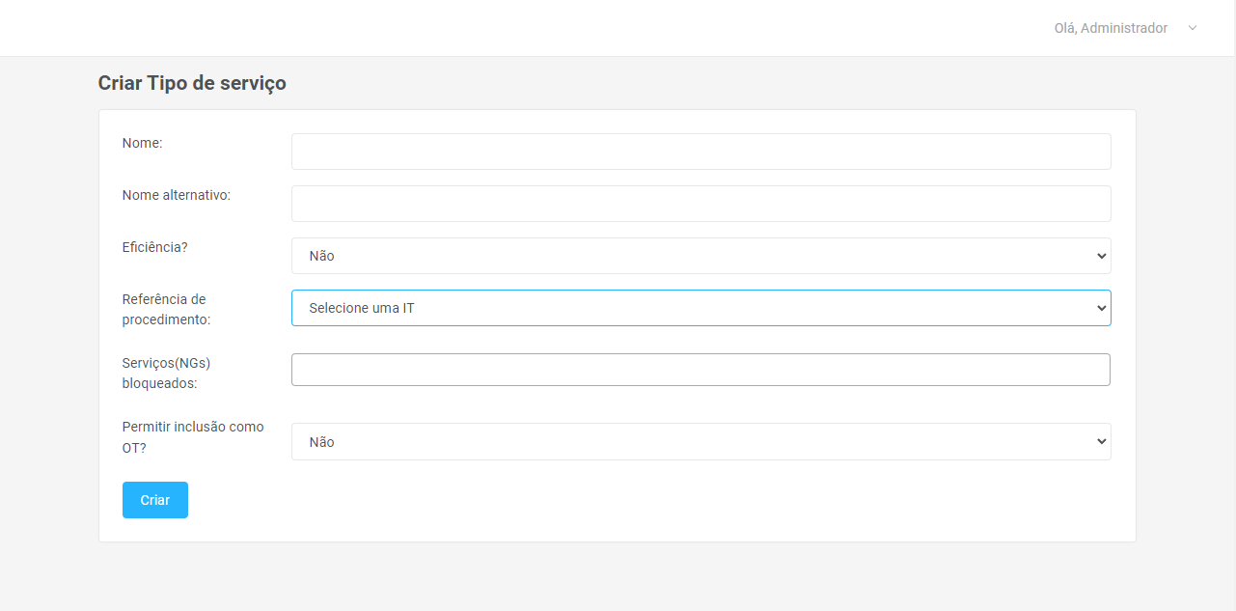The height and width of the screenshot is (611, 1236).
Task: Open the Olá, Administrador user menu
Action: pyautogui.click(x=1111, y=28)
